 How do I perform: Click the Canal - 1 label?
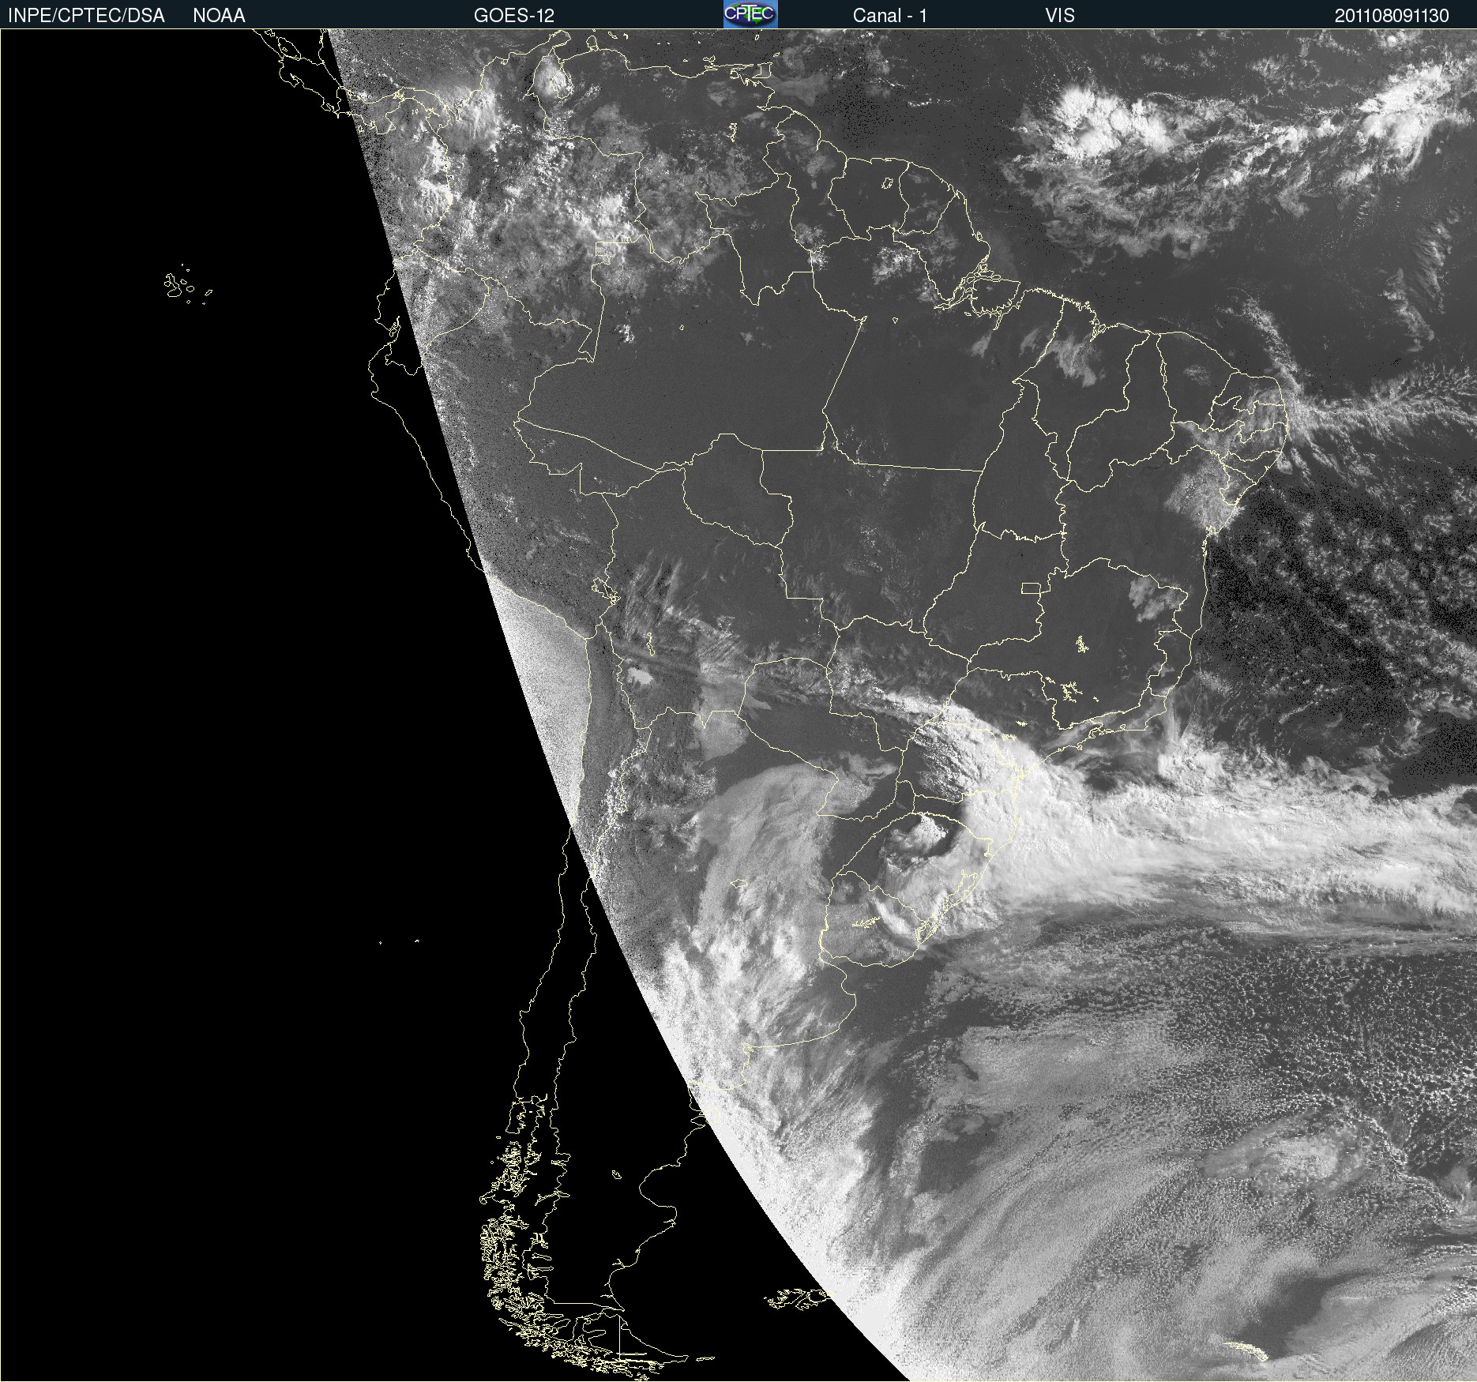coord(890,16)
